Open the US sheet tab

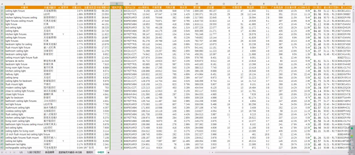[x=21, y=152]
